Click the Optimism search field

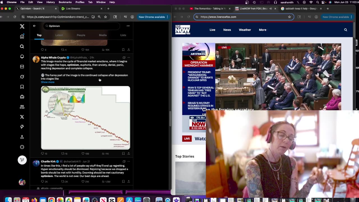pyautogui.click(x=82, y=26)
